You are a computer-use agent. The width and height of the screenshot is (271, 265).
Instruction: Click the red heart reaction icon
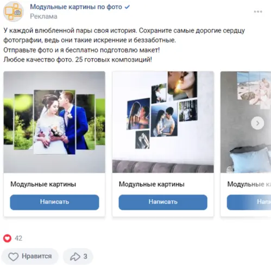tap(7, 238)
